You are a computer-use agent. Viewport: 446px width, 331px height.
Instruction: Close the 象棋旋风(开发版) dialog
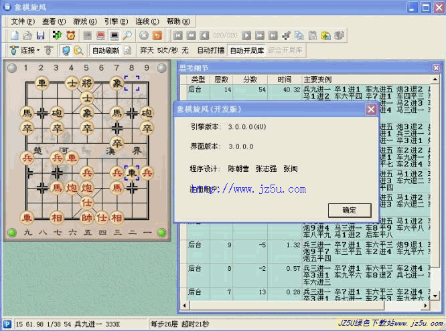pos(371,109)
